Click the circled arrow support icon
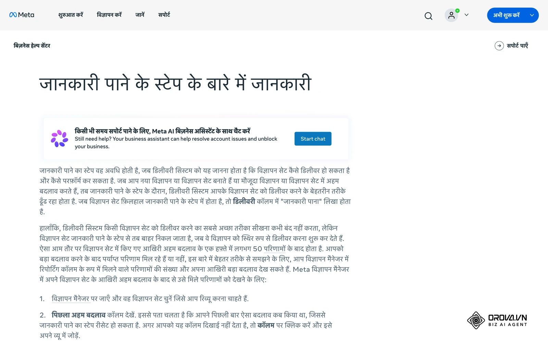Viewport: 548px width, 343px height. pyautogui.click(x=499, y=46)
